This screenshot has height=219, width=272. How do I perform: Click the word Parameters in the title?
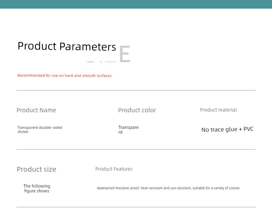87,47
